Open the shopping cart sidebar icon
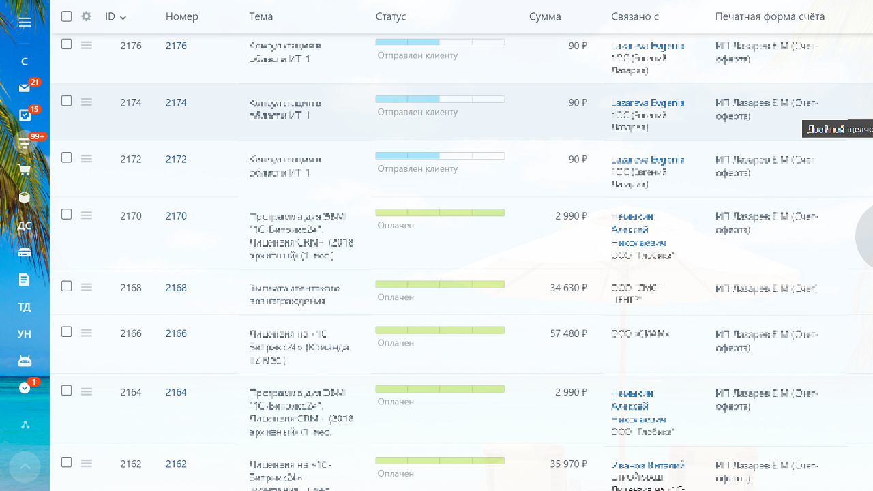This screenshot has height=491, width=873. coord(25,170)
